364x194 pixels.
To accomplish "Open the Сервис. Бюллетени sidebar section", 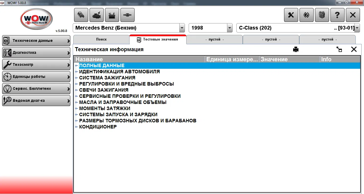I will pyautogui.click(x=36, y=88).
